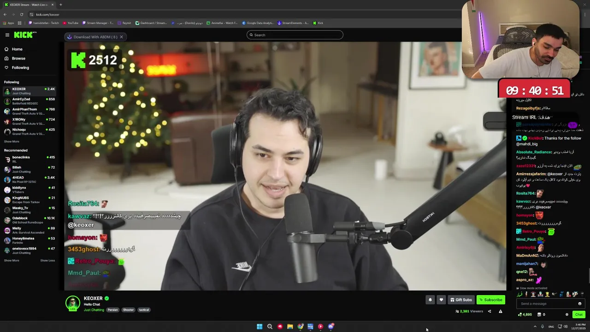Open Windows taskbar search

point(270,326)
